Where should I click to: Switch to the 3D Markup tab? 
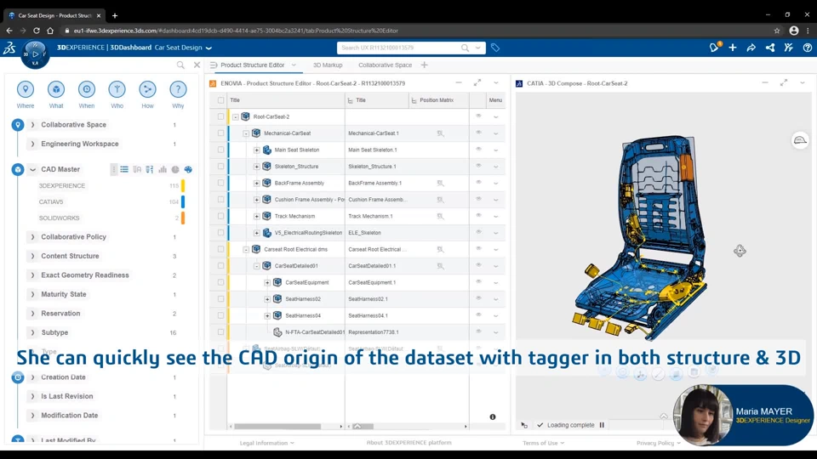tap(328, 65)
